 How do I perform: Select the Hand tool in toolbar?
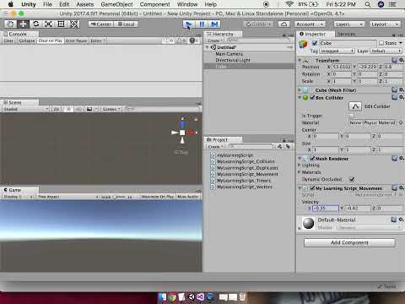[x=10, y=24]
